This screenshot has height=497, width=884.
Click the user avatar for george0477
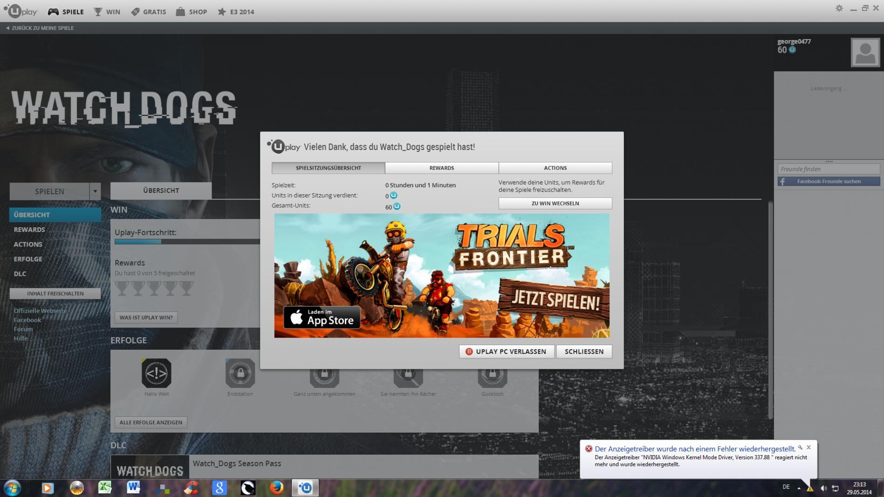pyautogui.click(x=865, y=53)
